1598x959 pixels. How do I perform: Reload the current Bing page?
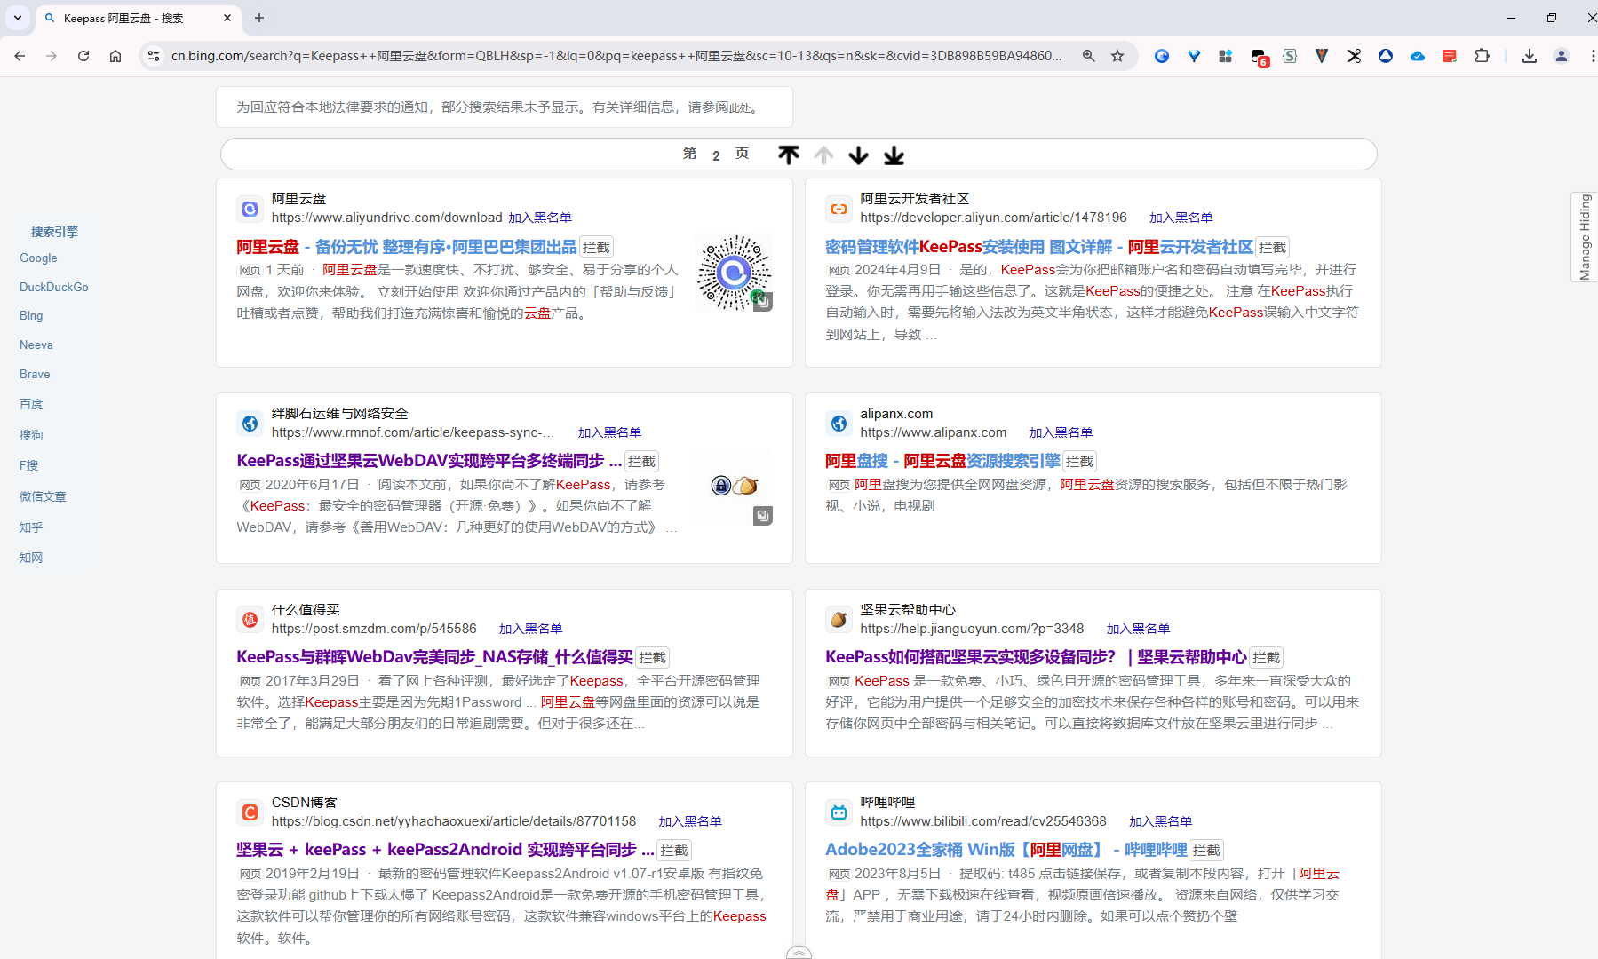[x=83, y=56]
